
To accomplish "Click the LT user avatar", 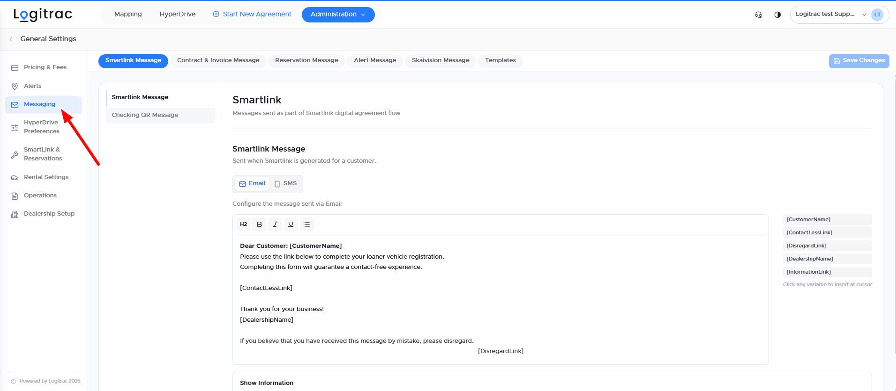I will 877,14.
